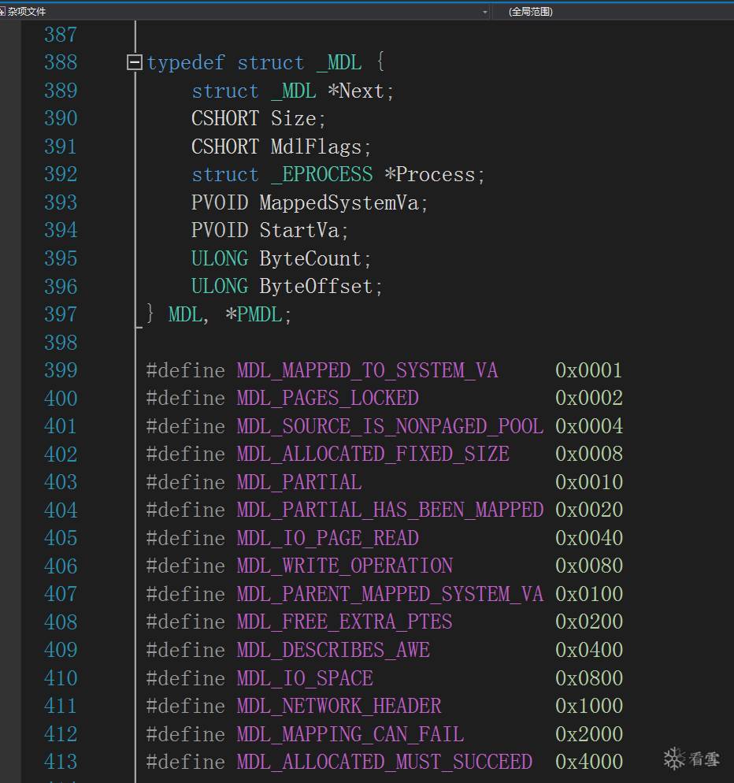Click the MDL_PARTIAL macro on line 403
The image size is (734, 783).
(299, 482)
